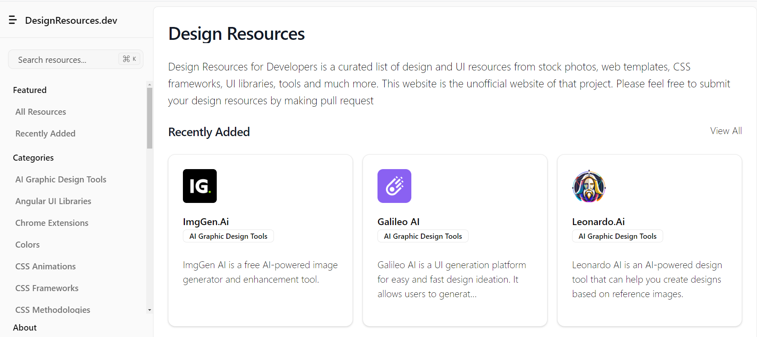
Task: Click the intro paragraph about curated resources
Action: point(449,84)
